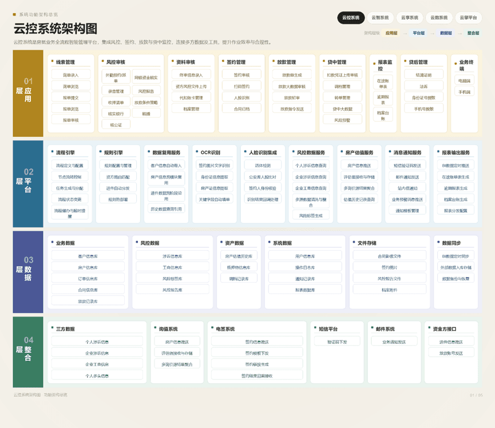Select the 报单审核 item
The image size is (495, 428).
click(71, 120)
